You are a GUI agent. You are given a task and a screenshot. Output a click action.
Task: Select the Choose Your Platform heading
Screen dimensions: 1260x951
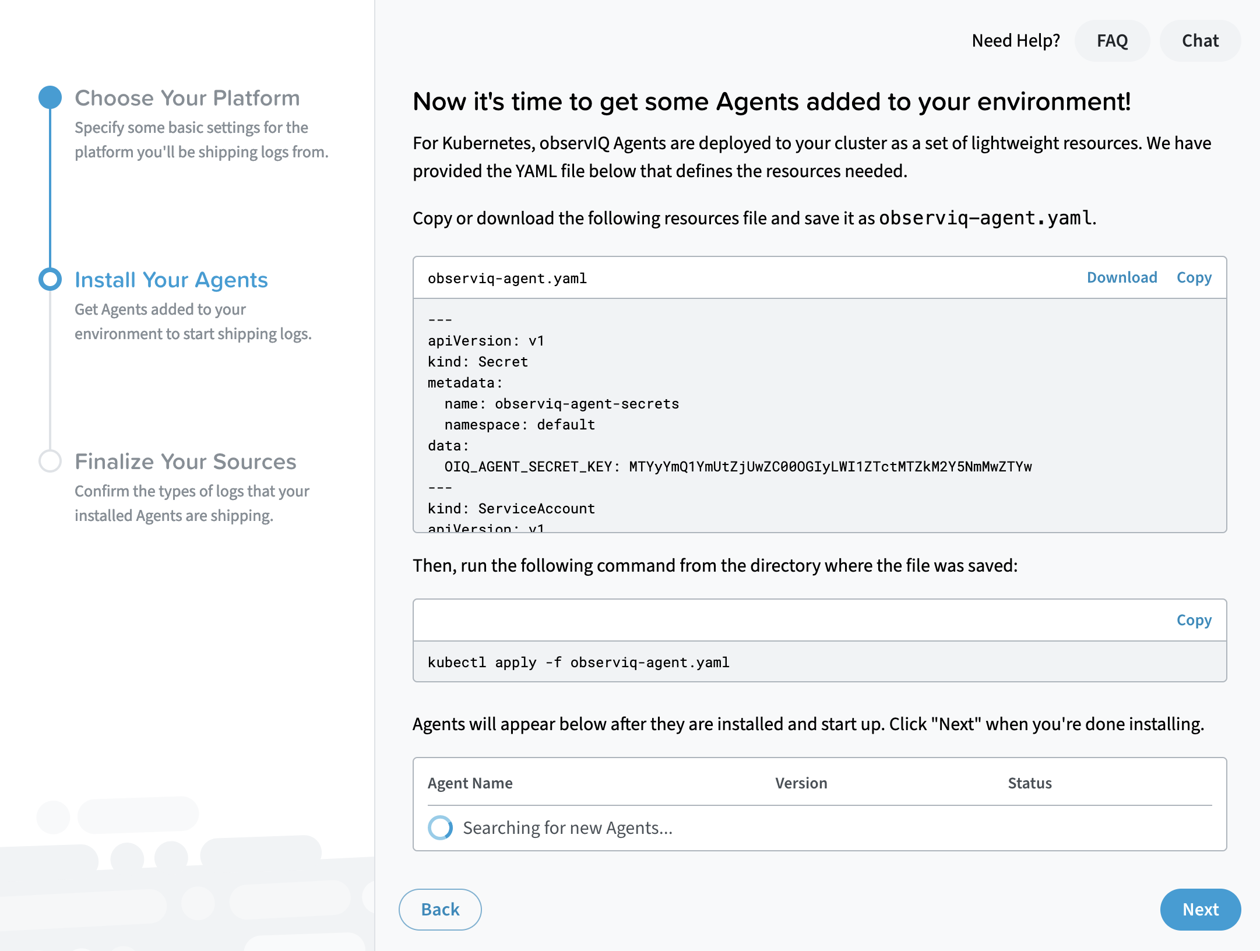tap(187, 98)
